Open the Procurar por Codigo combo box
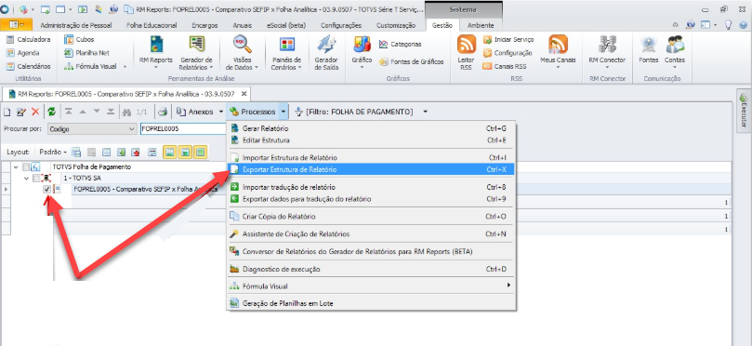The width and height of the screenshot is (752, 346). (92, 129)
